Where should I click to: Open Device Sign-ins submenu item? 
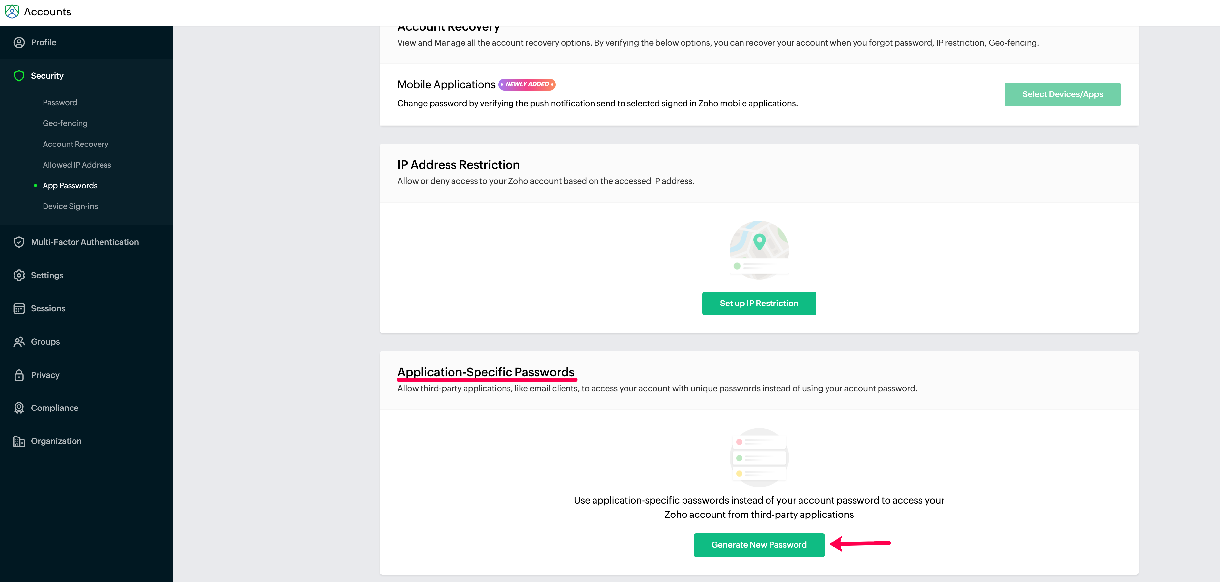[x=70, y=206]
